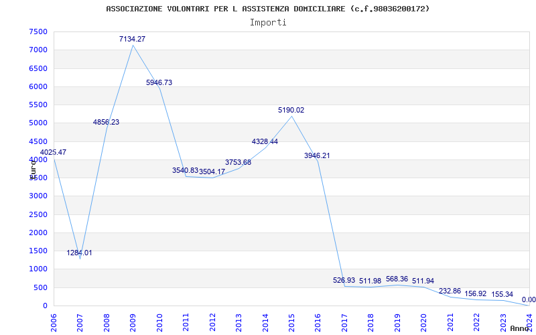Select the 1500 y-axis tick label

[38, 251]
